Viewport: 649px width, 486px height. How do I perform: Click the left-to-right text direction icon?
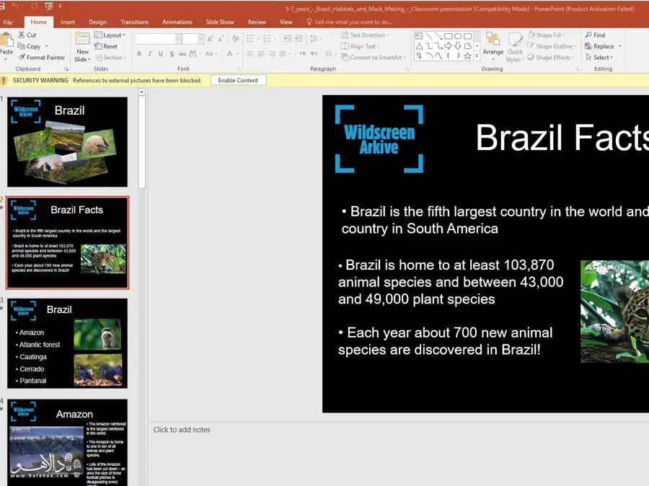click(x=303, y=53)
